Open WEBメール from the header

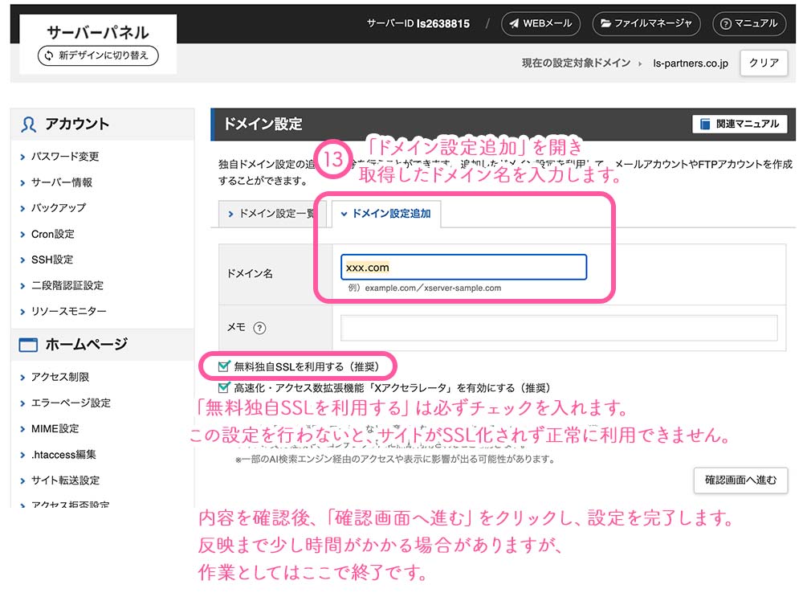[x=542, y=23]
